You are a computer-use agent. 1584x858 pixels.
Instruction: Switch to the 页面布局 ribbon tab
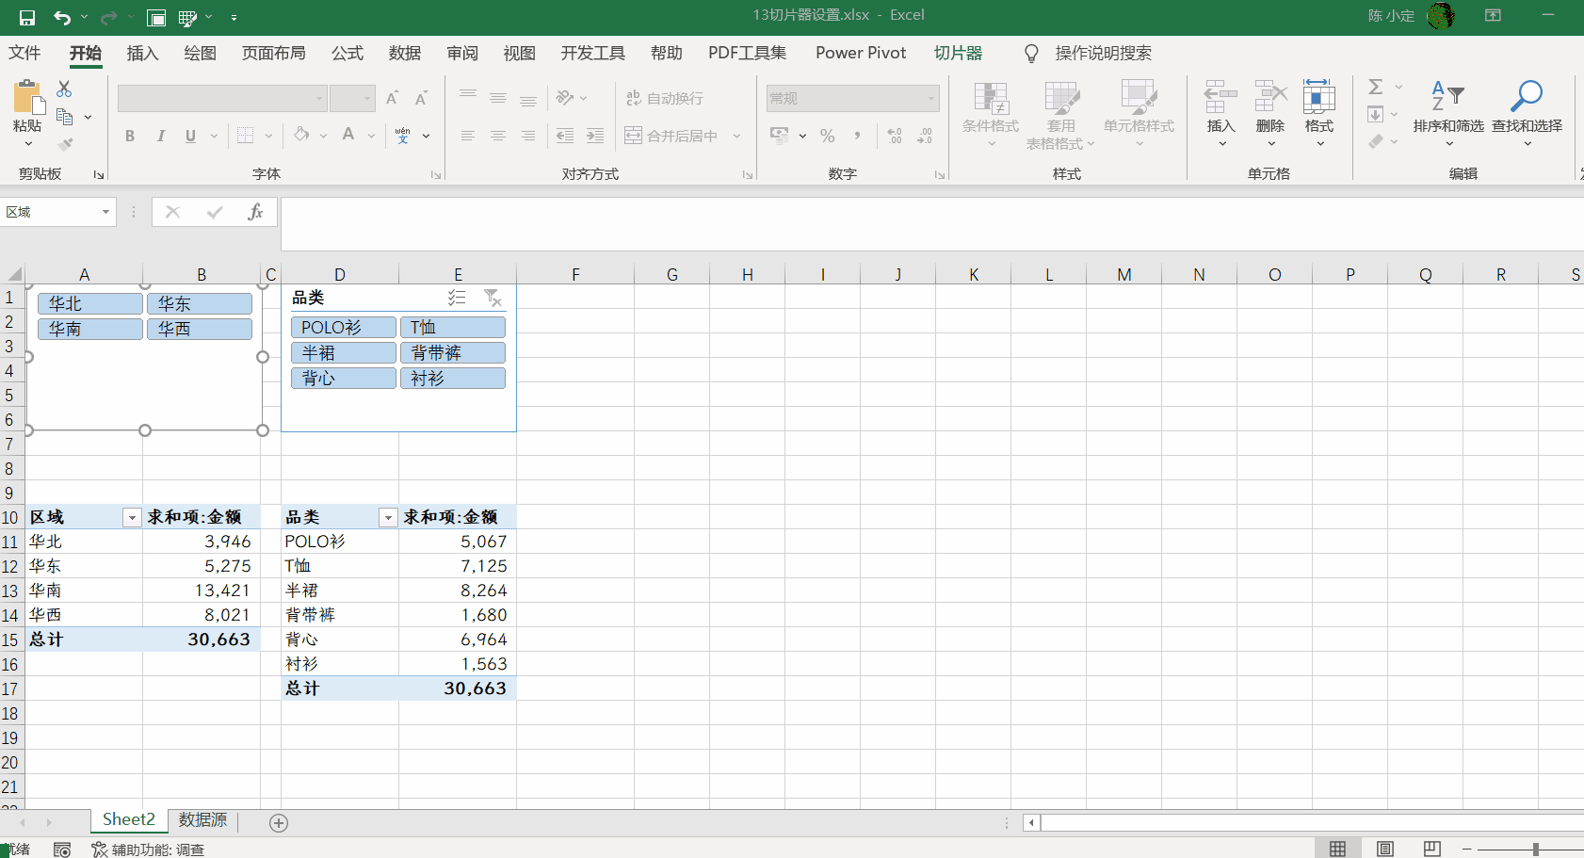(x=273, y=53)
